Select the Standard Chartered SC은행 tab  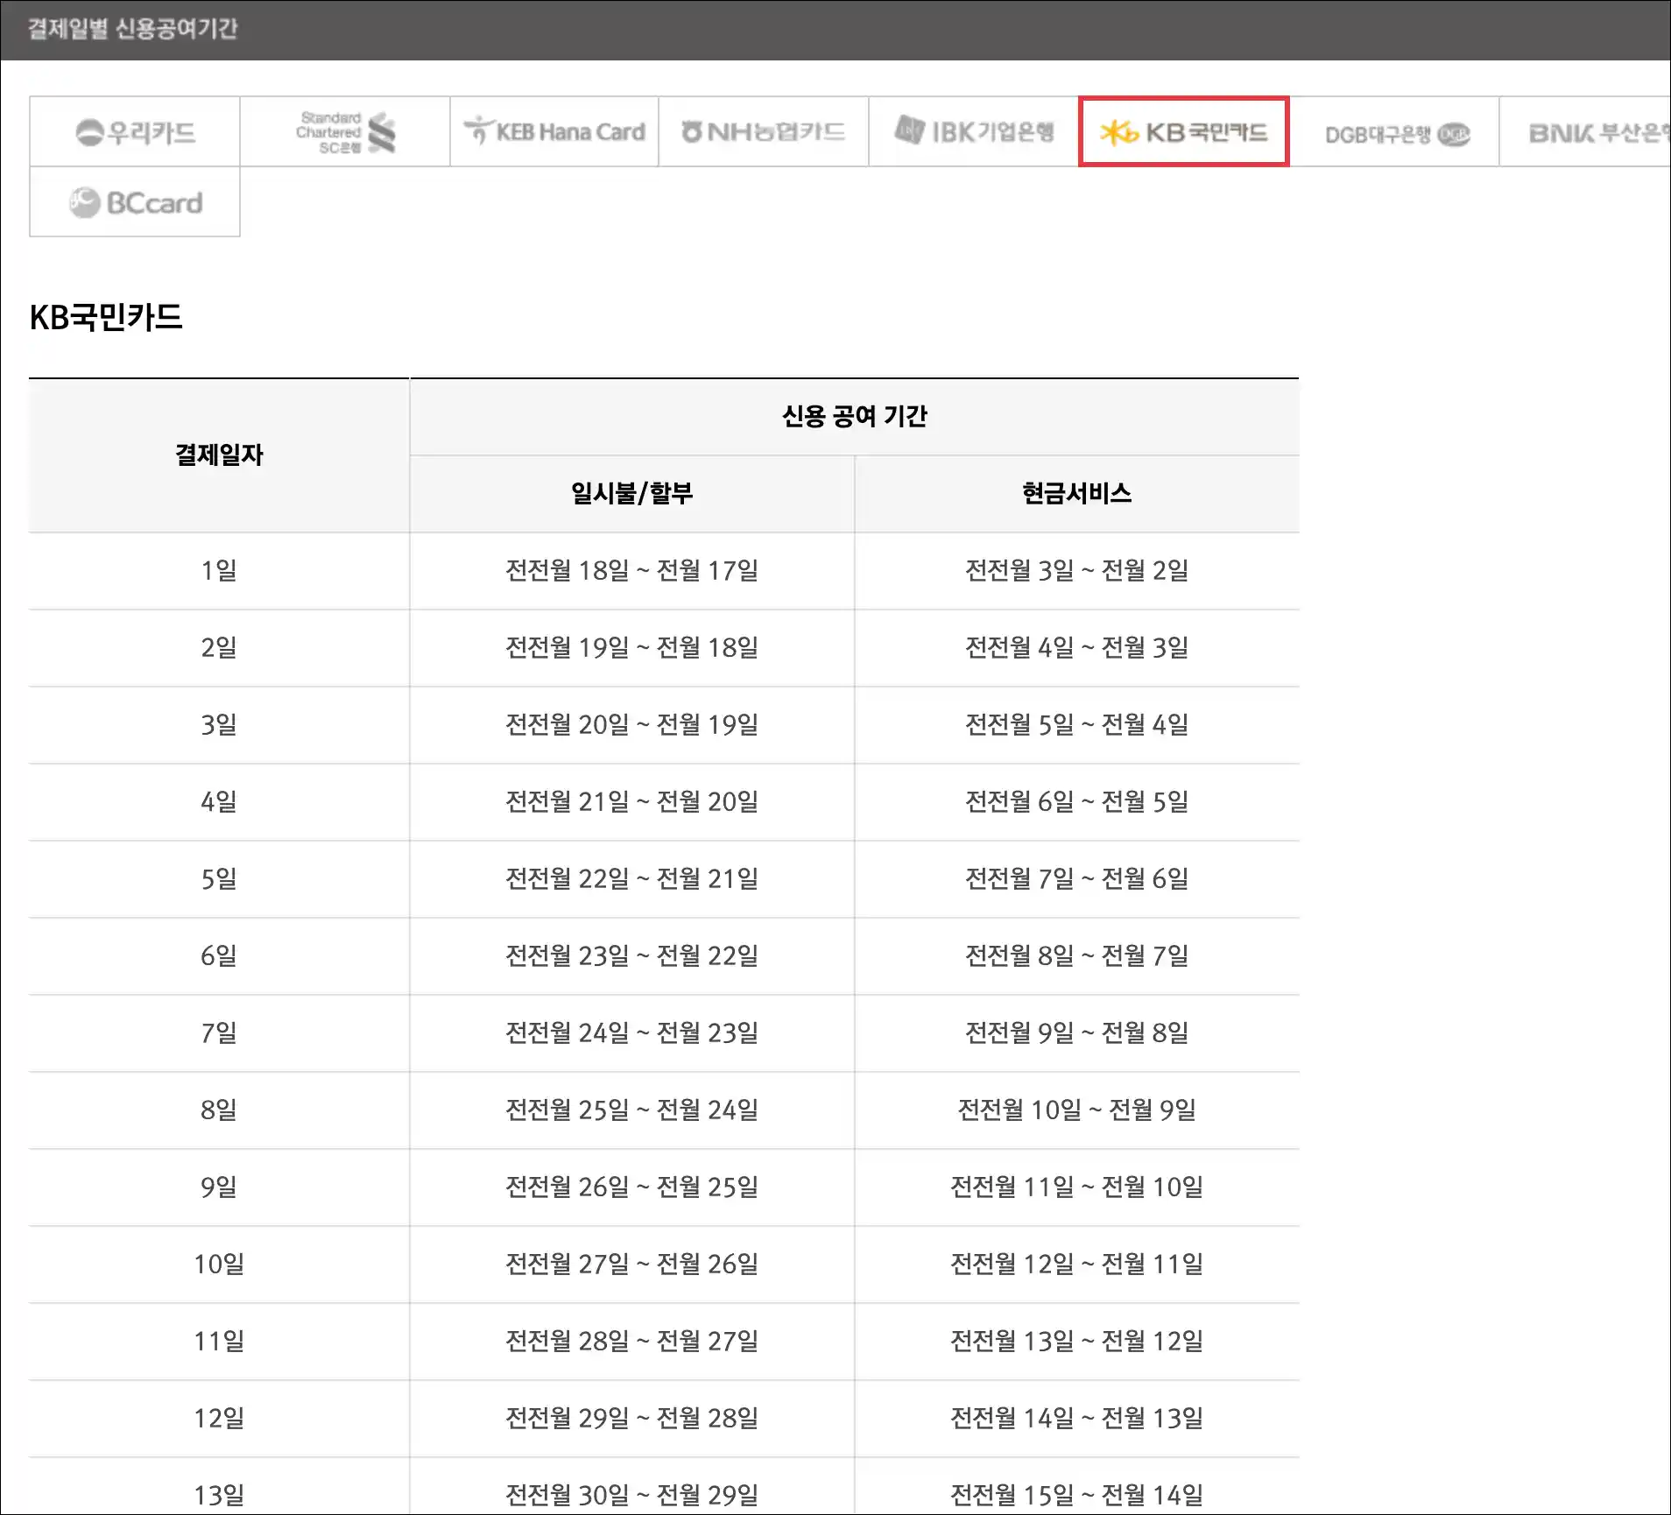coord(345,131)
